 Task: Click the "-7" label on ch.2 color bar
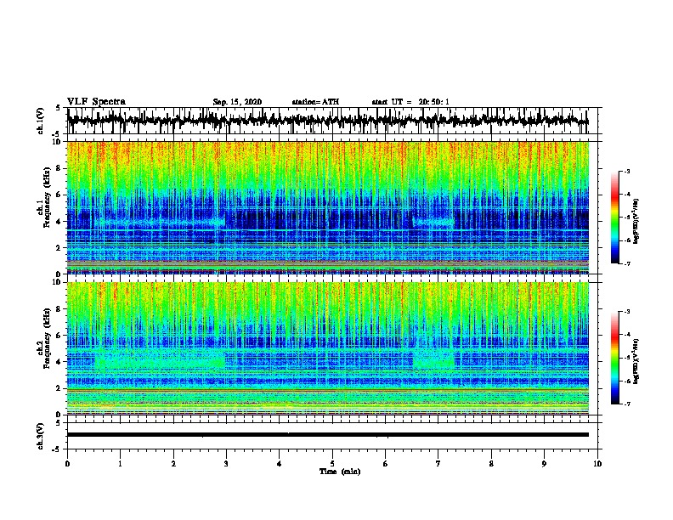pyautogui.click(x=626, y=404)
